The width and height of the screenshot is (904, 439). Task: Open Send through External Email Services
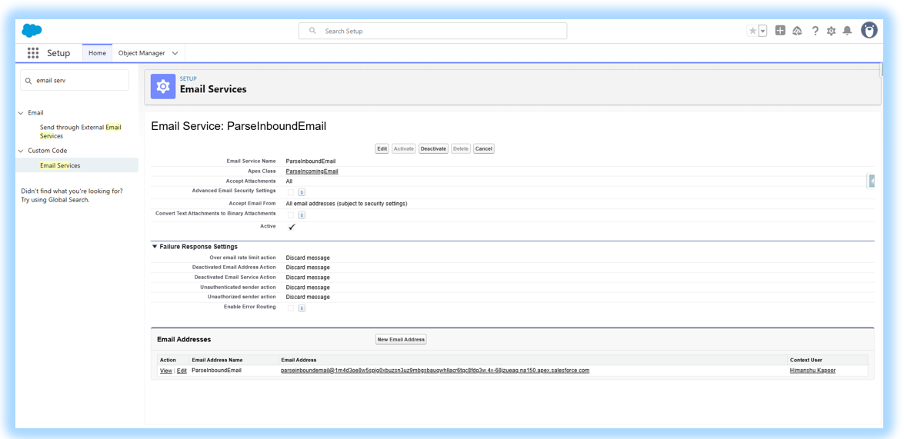(80, 131)
